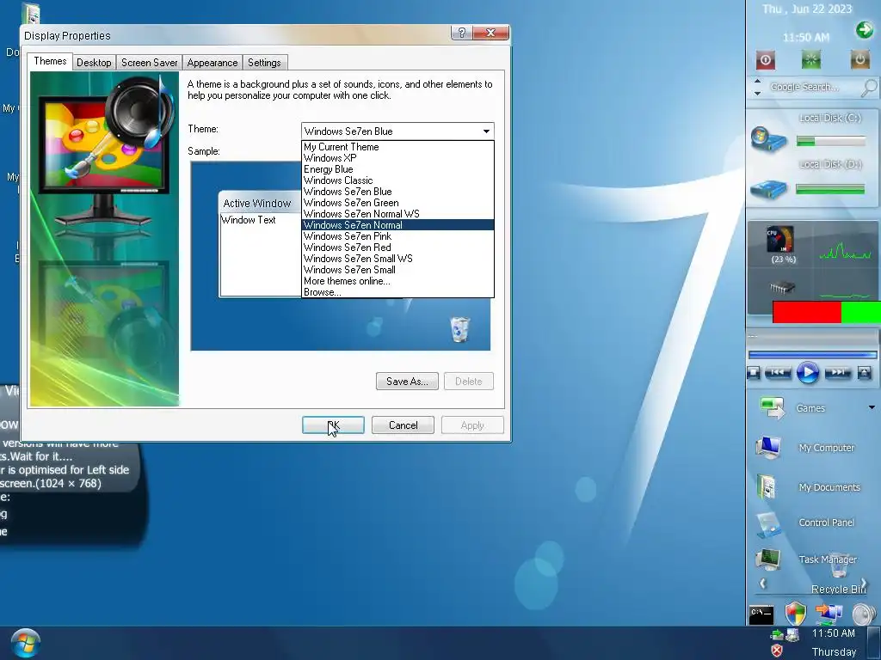Viewport: 881px width, 660px height.
Task: Choose More themes online option
Action: click(x=397, y=281)
